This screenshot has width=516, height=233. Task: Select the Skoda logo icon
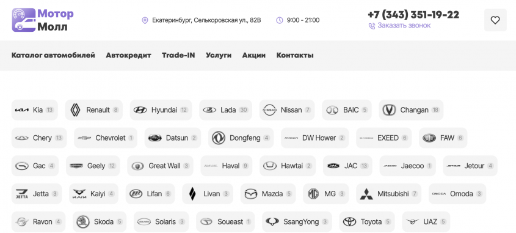click(83, 222)
